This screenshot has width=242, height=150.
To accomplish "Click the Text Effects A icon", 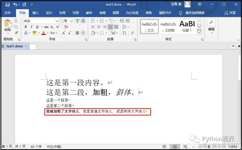I will click(26, 33).
